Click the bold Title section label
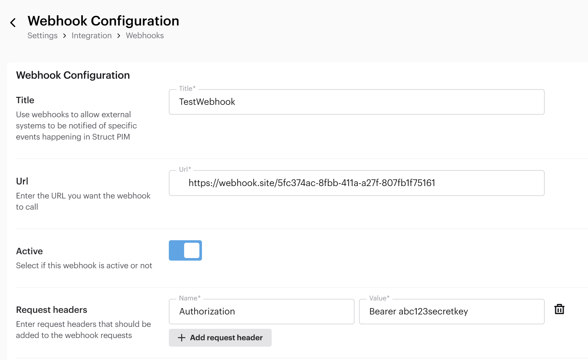 point(25,100)
